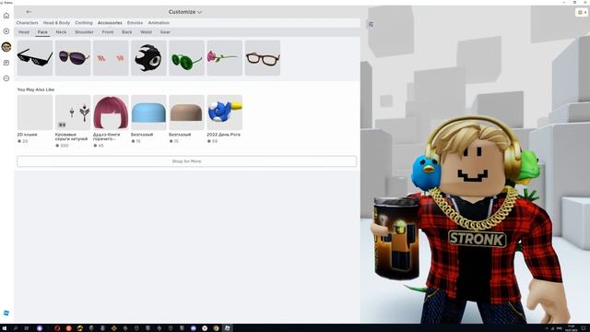Click the 59 Robux price label

pyautogui.click(x=212, y=141)
